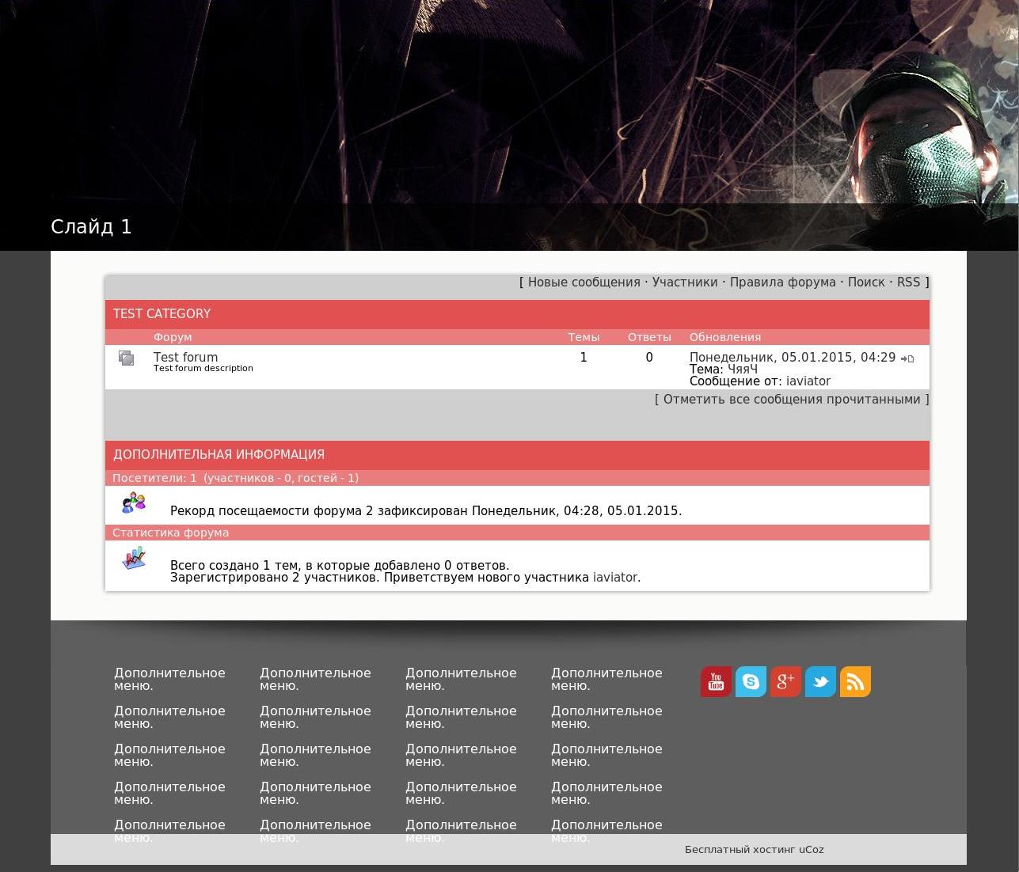1019x872 pixels.
Task: Open iaviator profile in forum statistics
Action: pyautogui.click(x=615, y=578)
